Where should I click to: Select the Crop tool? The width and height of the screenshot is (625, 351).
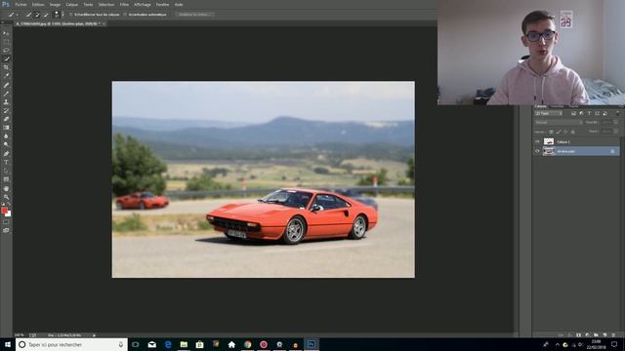click(x=6, y=67)
